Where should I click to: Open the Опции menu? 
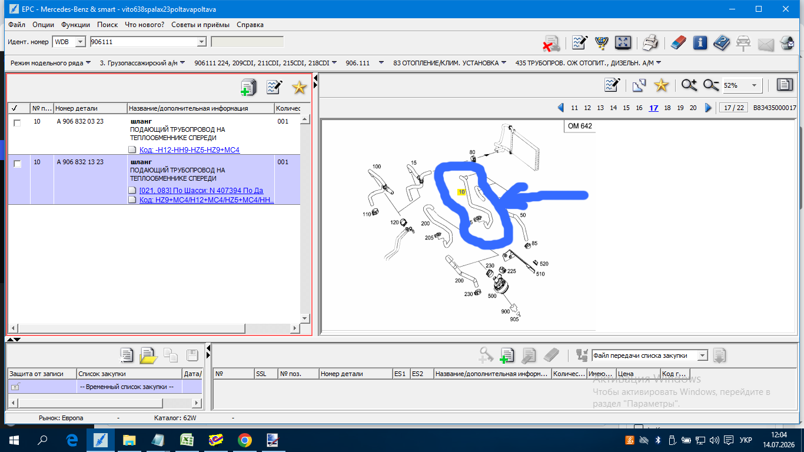coord(43,25)
